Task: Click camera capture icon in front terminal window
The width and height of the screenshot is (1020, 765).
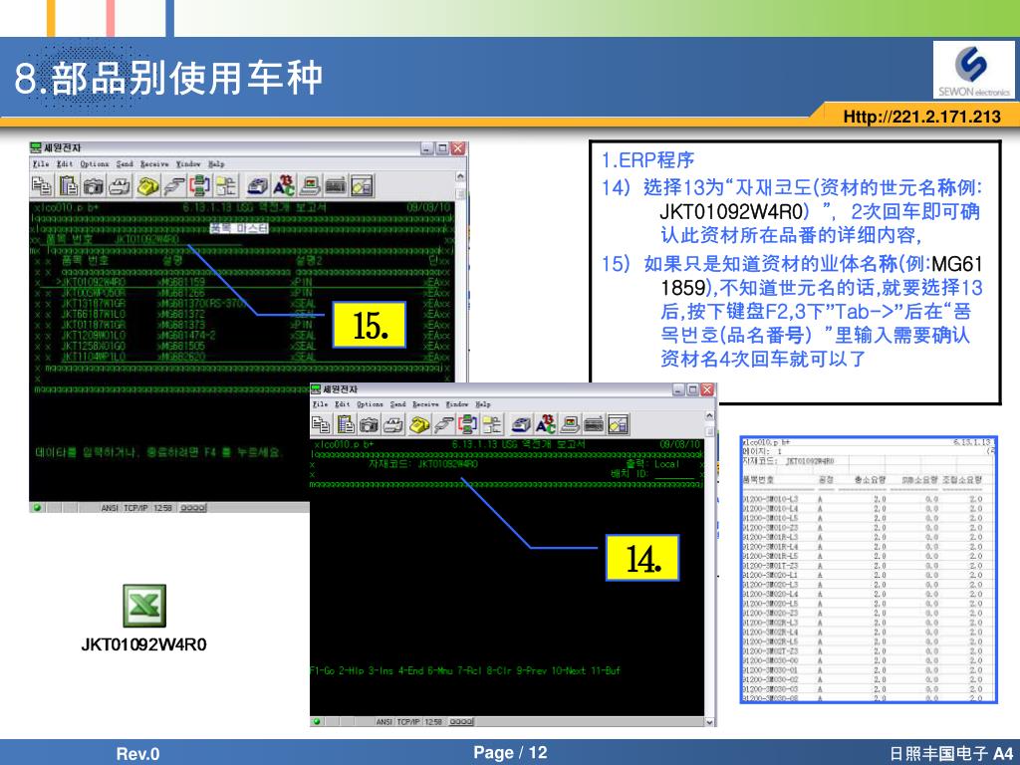Action: click(370, 424)
